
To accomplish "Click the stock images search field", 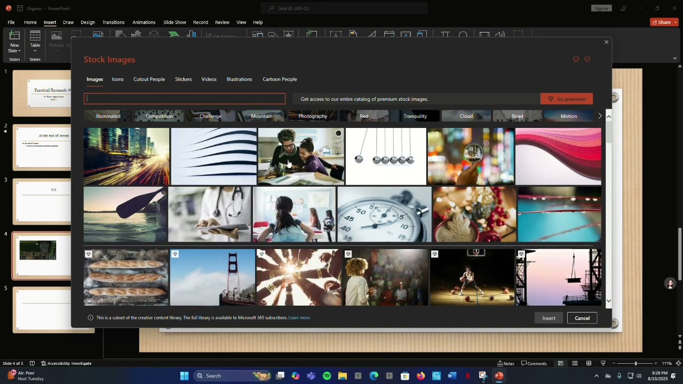I will pyautogui.click(x=185, y=99).
